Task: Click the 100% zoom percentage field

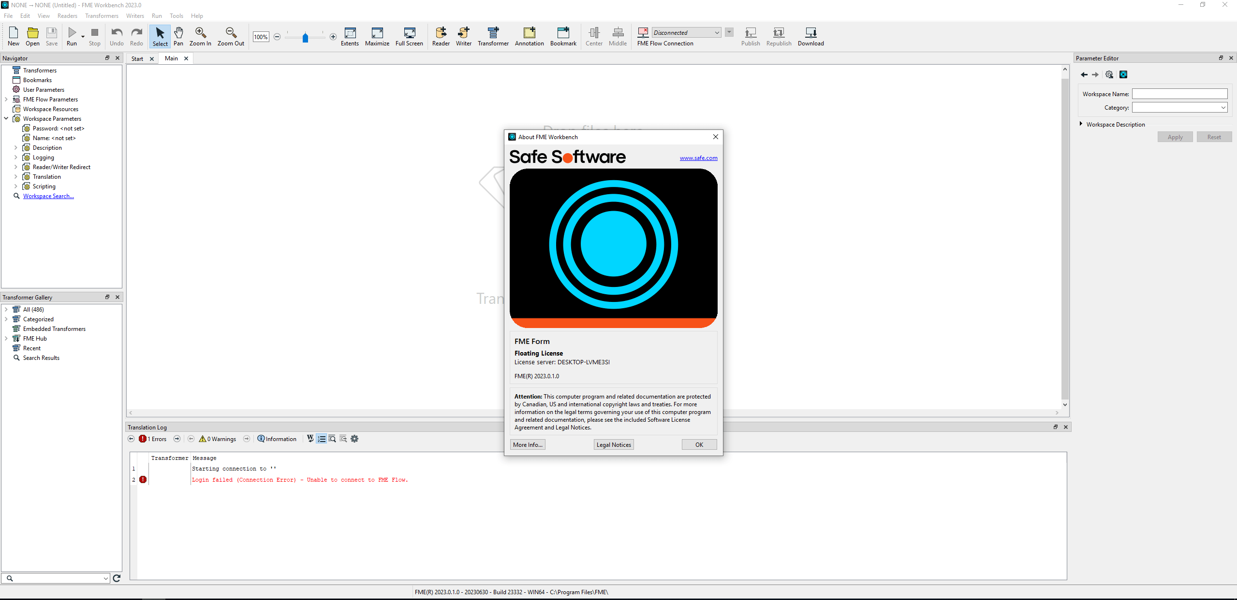Action: pyautogui.click(x=261, y=37)
